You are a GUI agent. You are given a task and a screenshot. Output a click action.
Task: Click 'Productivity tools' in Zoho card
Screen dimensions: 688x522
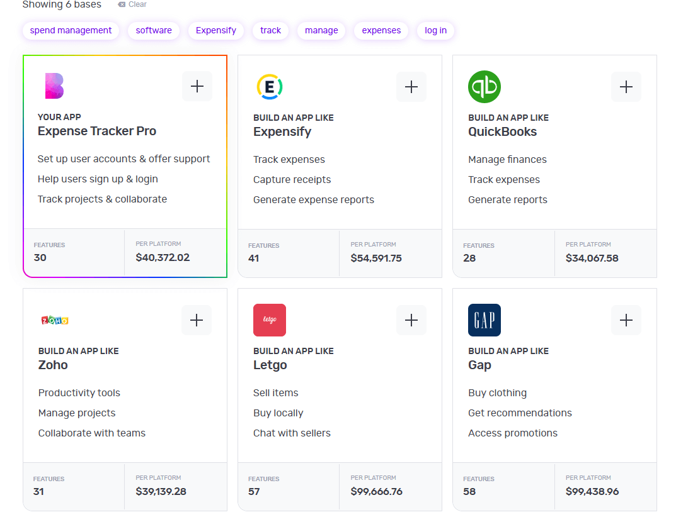(79, 393)
